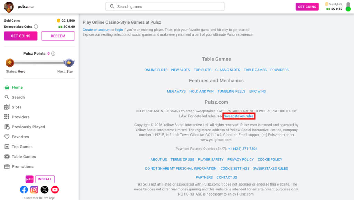Image resolution: width=354 pixels, height=200 pixels.
Task: Open the PRIVACY POLICY link
Action: point(241,159)
